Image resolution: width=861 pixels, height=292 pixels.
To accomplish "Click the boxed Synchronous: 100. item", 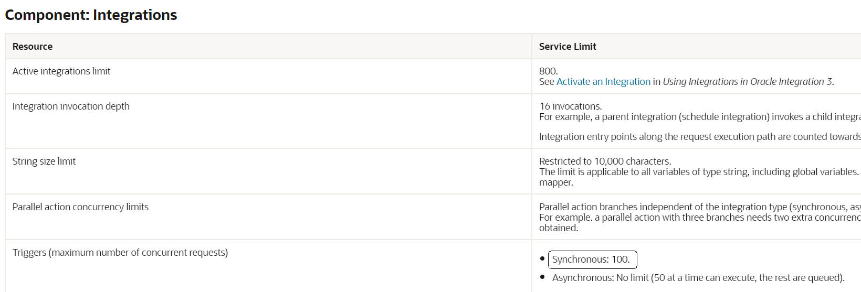I will (592, 259).
